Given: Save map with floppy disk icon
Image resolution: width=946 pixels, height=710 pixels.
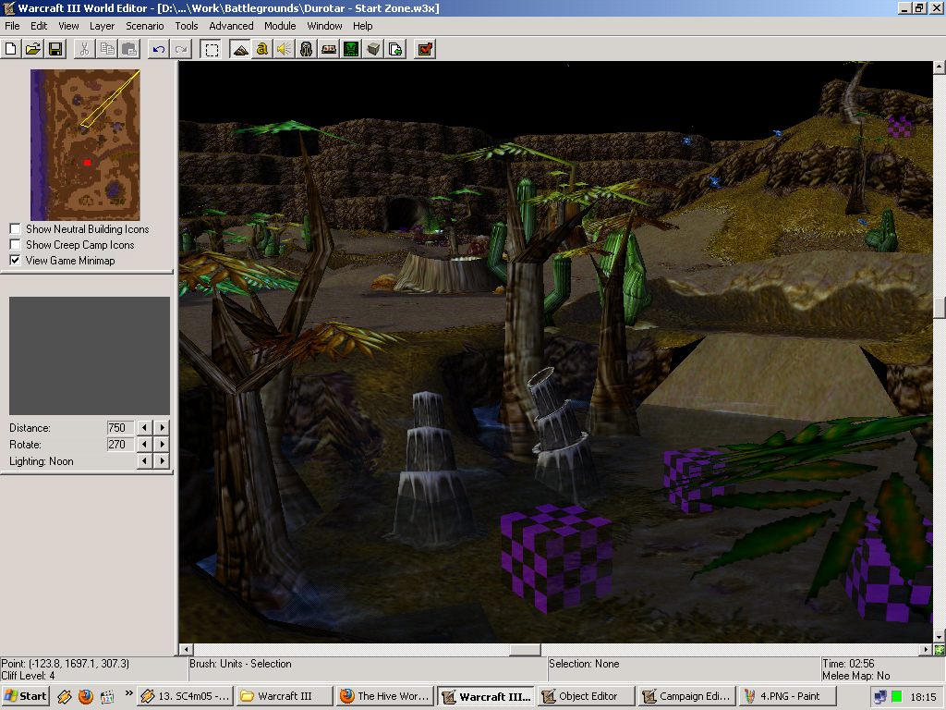Looking at the screenshot, I should point(55,49).
